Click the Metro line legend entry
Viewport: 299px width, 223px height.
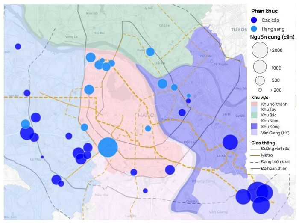point(261,155)
